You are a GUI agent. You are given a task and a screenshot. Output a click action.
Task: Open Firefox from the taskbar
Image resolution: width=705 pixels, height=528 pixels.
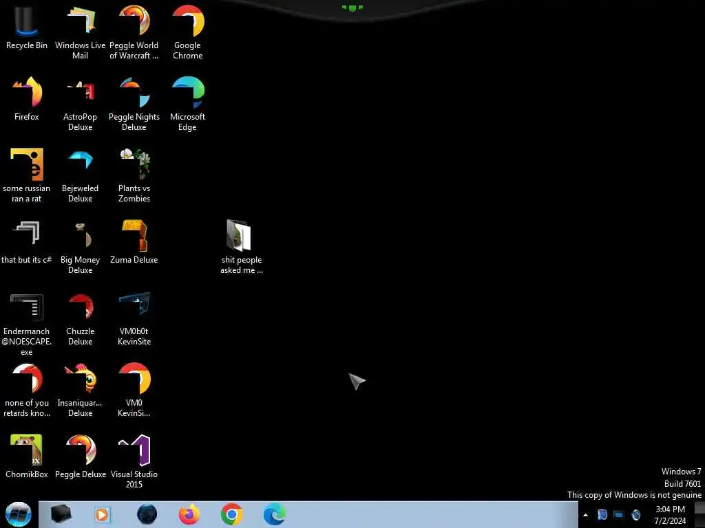pos(189,514)
